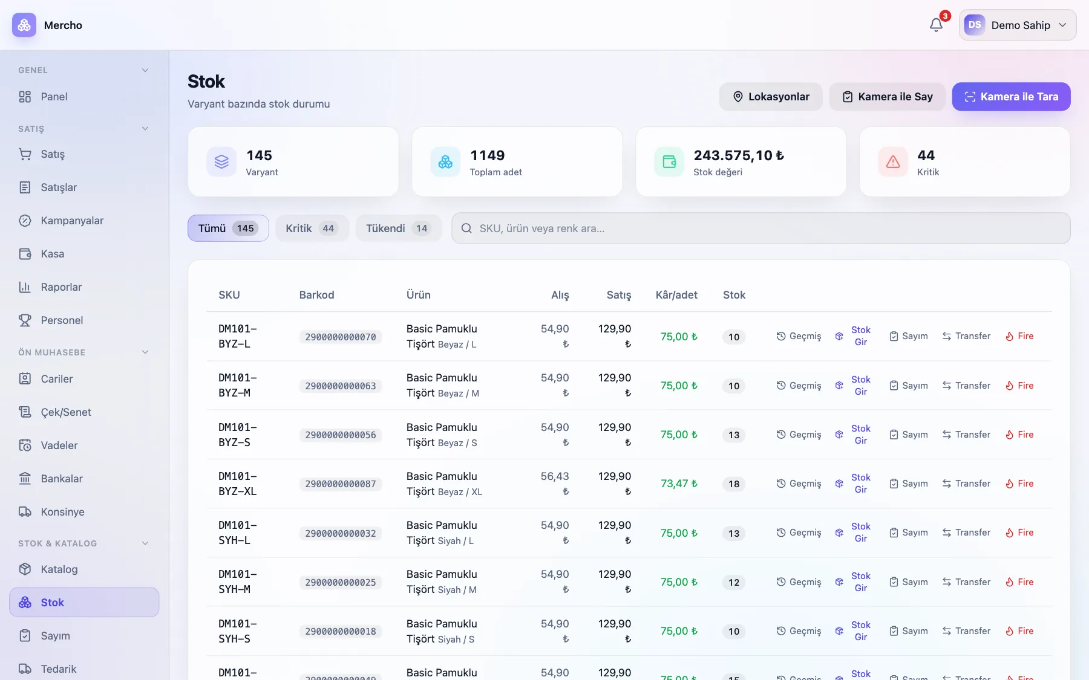The height and width of the screenshot is (680, 1089).
Task: Collapse the GENEL sidebar section
Action: tap(145, 70)
